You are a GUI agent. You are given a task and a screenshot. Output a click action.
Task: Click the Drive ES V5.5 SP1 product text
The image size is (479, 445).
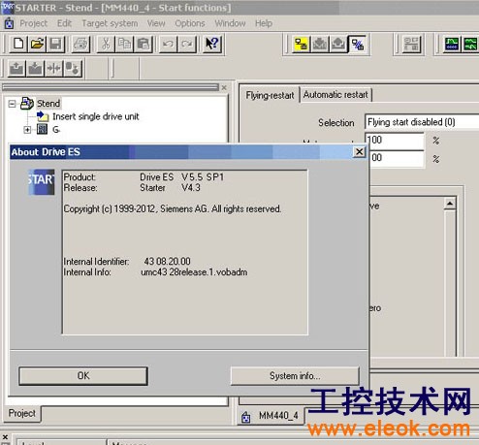coord(181,177)
